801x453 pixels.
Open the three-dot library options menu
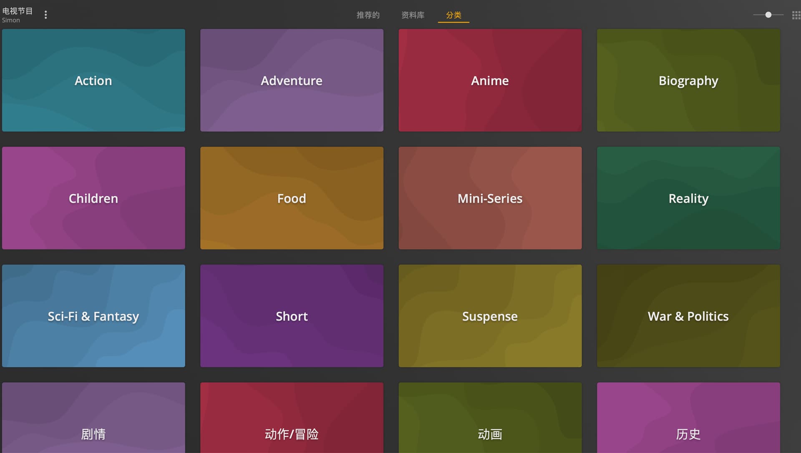[45, 15]
